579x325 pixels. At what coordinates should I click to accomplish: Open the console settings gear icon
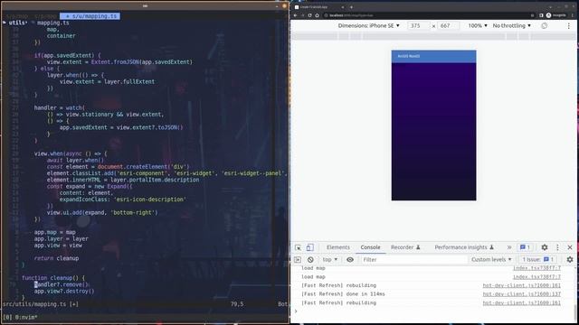570,259
